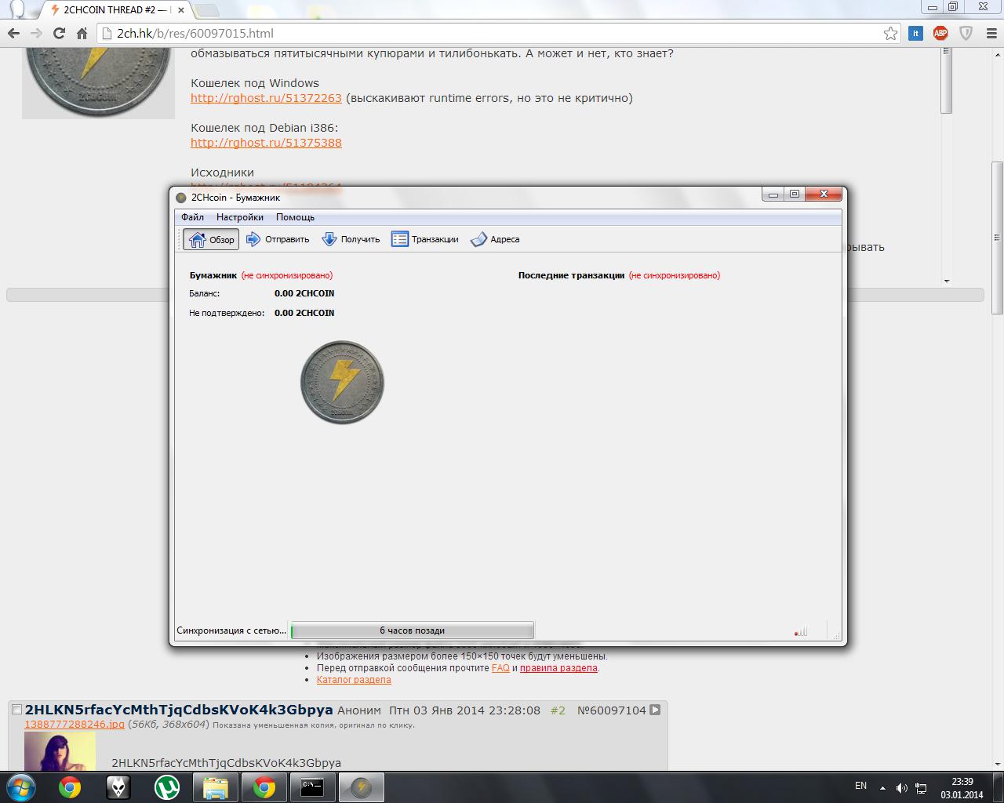
Task: Open the Адреса address book tab
Action: pos(495,239)
